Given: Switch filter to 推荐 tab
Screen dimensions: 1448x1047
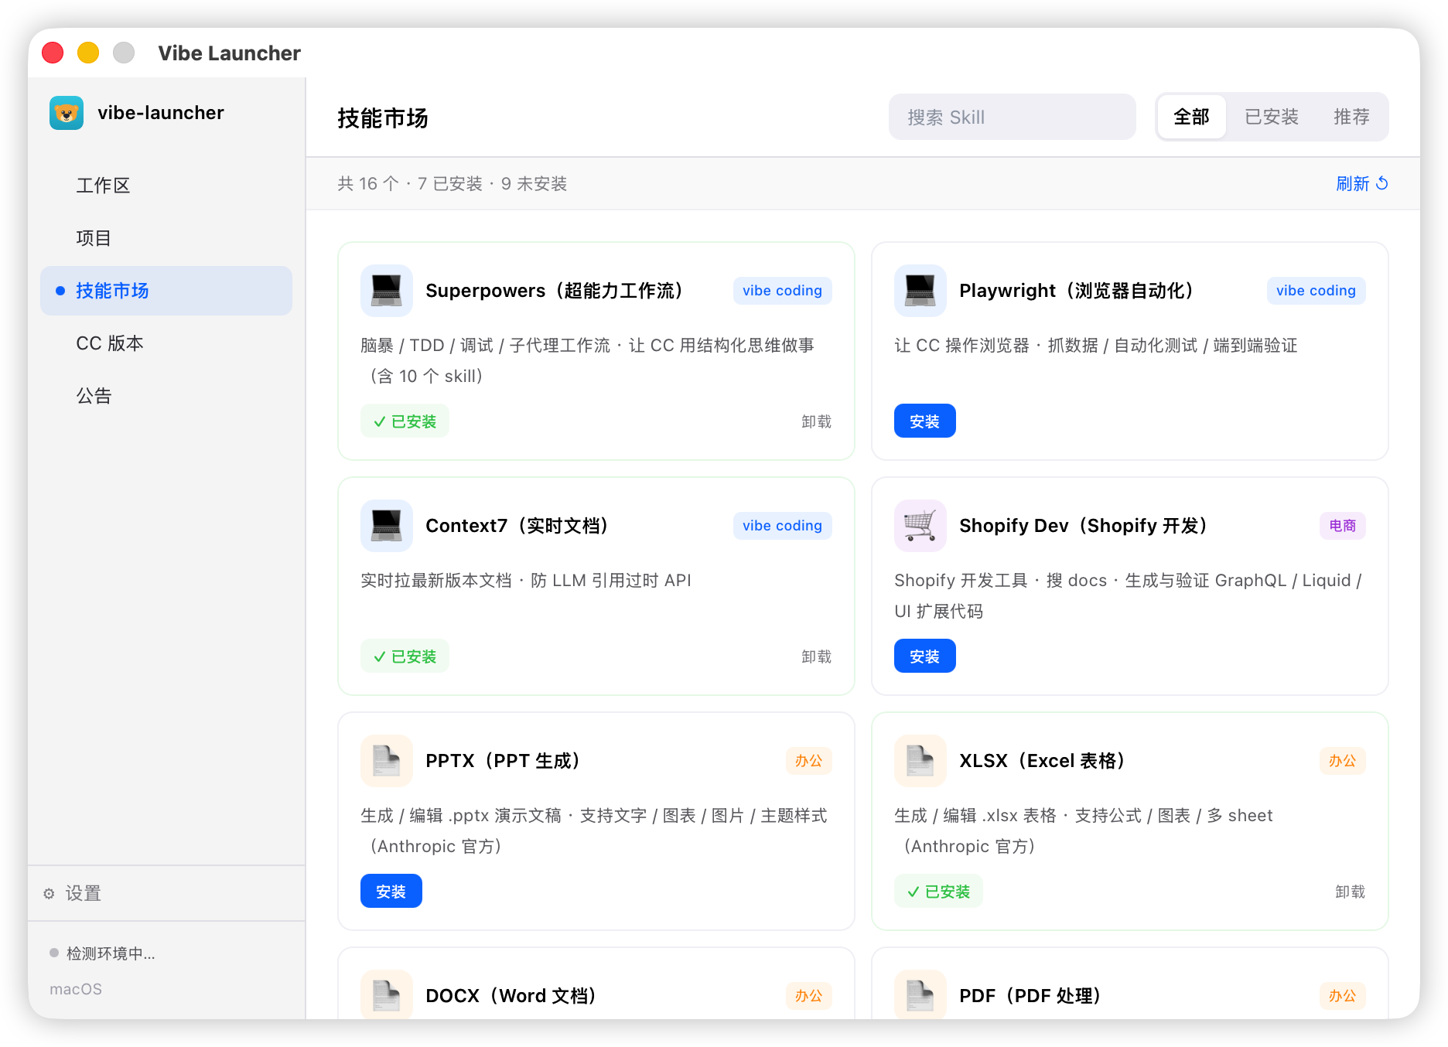Looking at the screenshot, I should click(x=1351, y=117).
